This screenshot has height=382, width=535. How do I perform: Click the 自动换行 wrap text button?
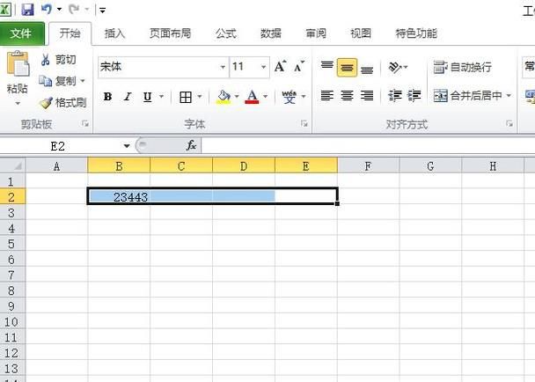pos(463,67)
